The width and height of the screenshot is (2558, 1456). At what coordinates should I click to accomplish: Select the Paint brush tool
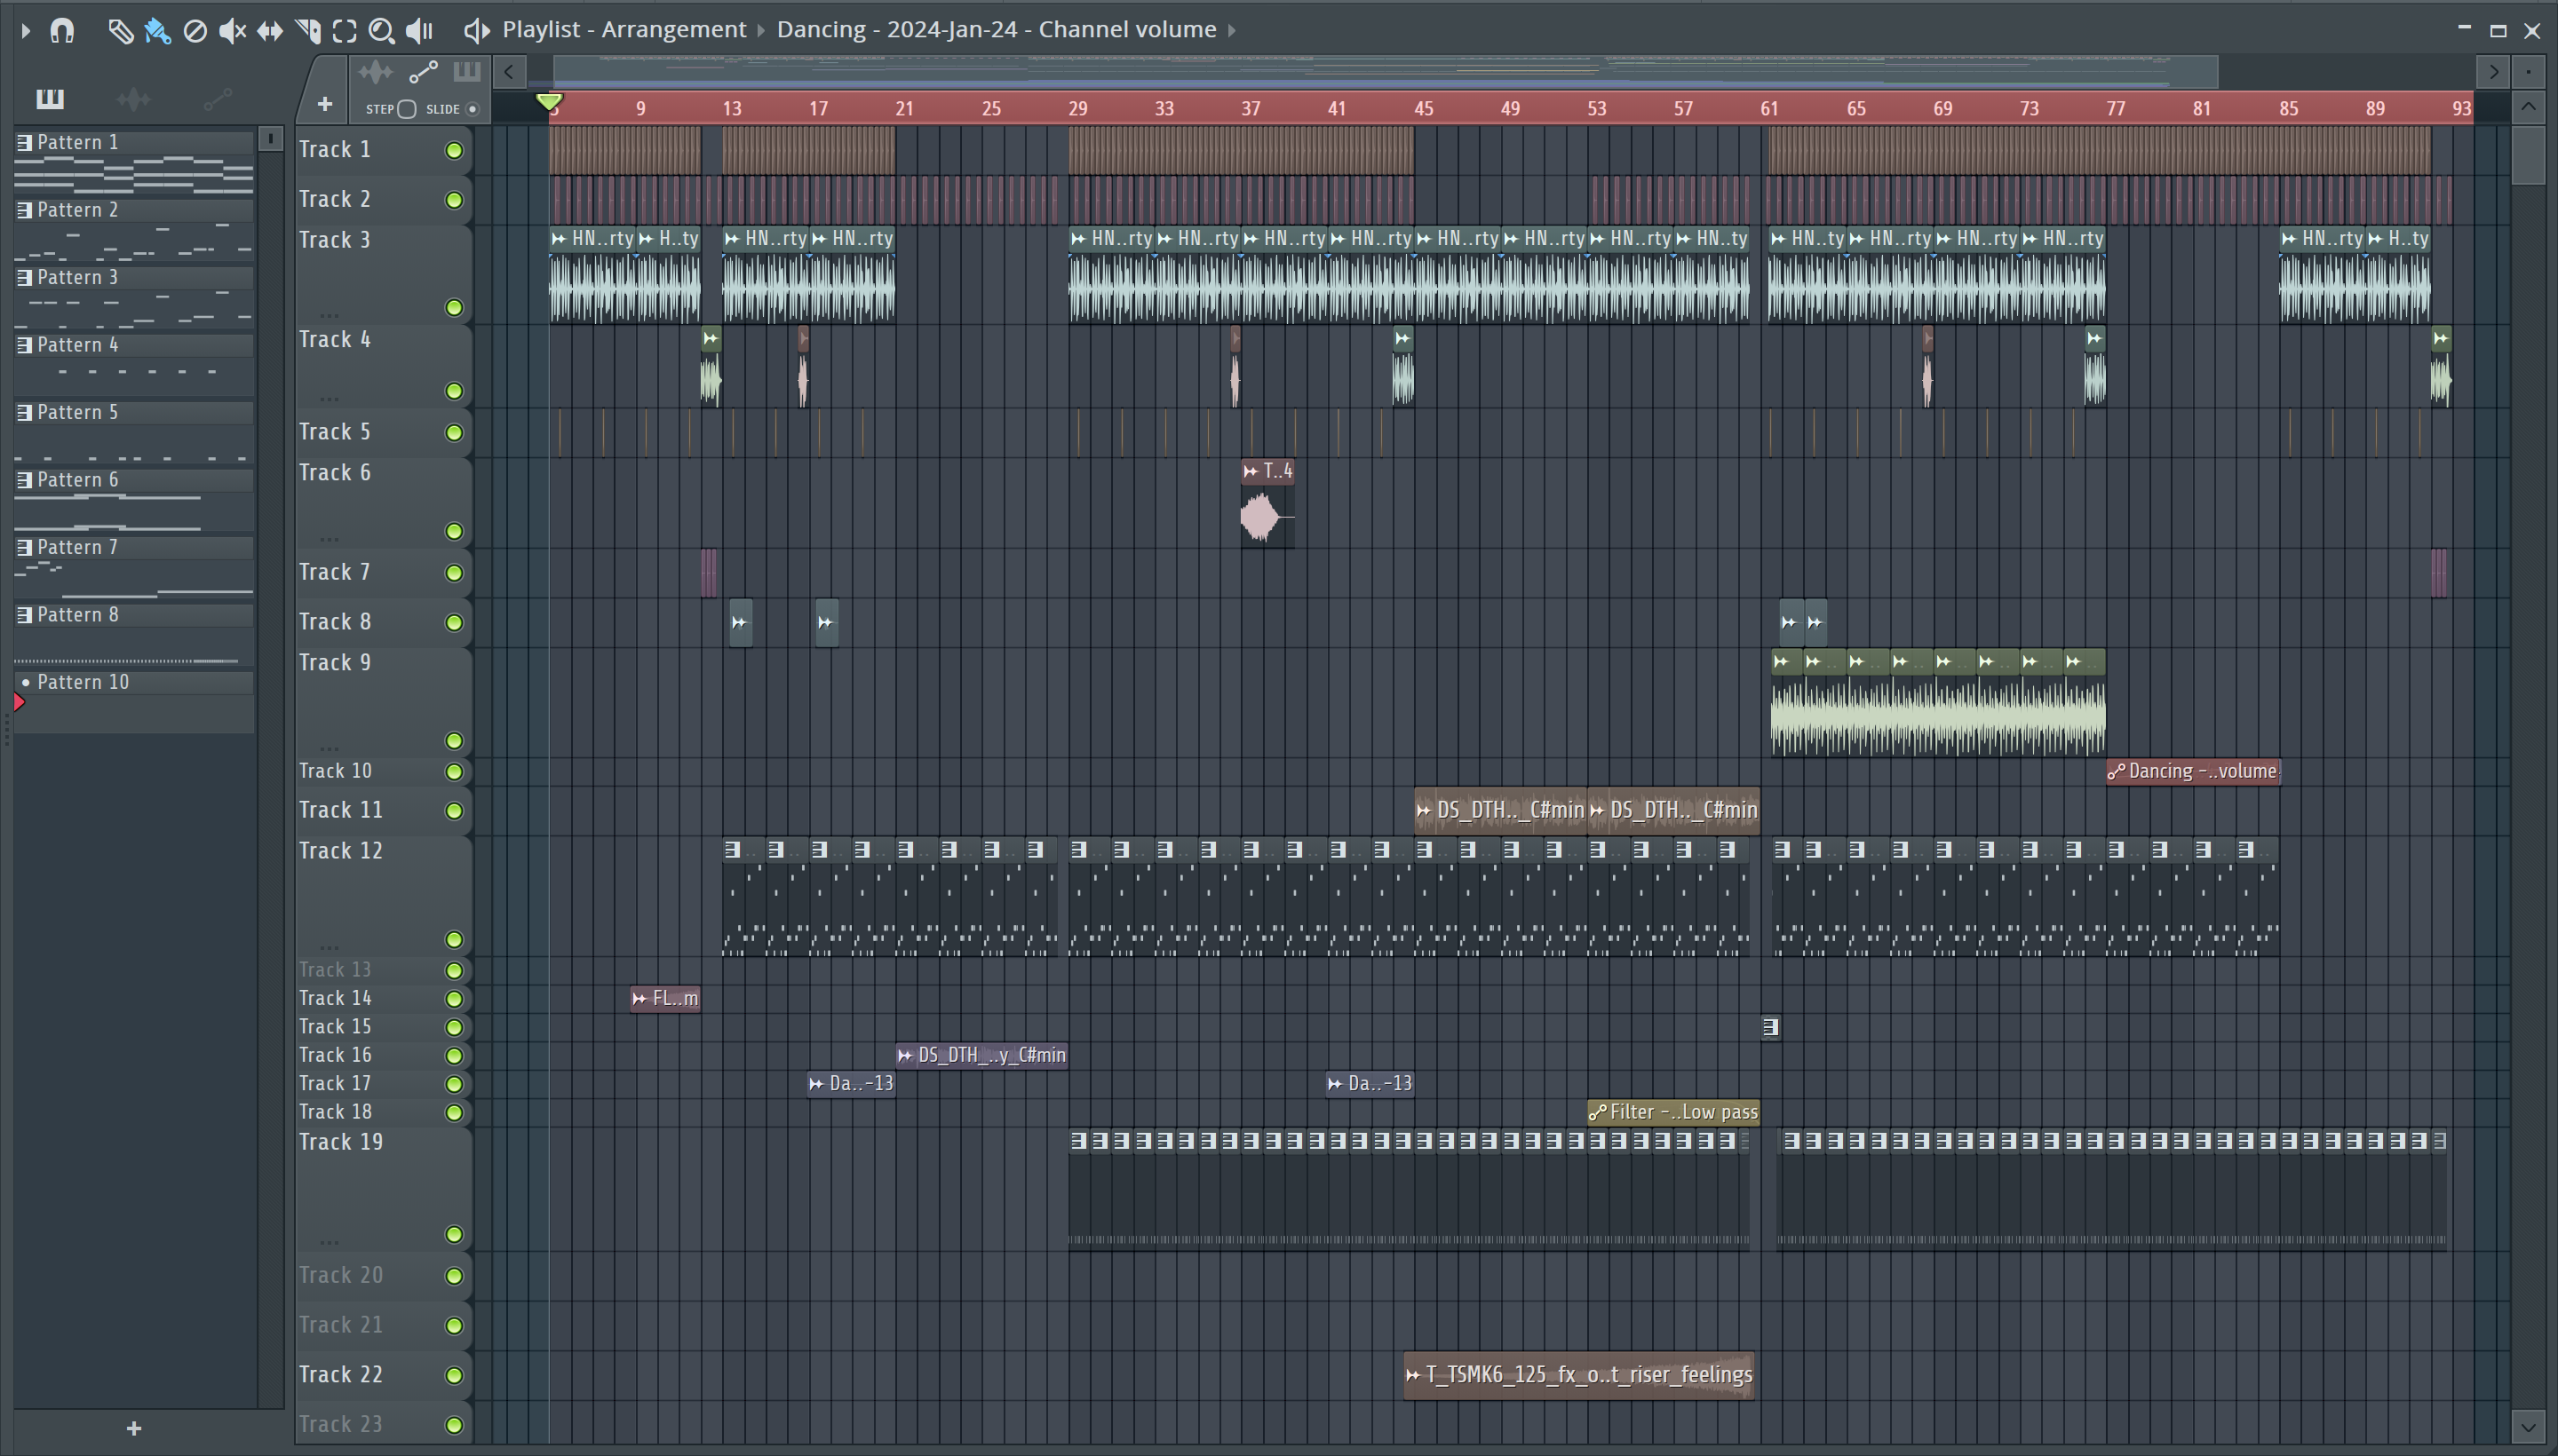pos(157,31)
